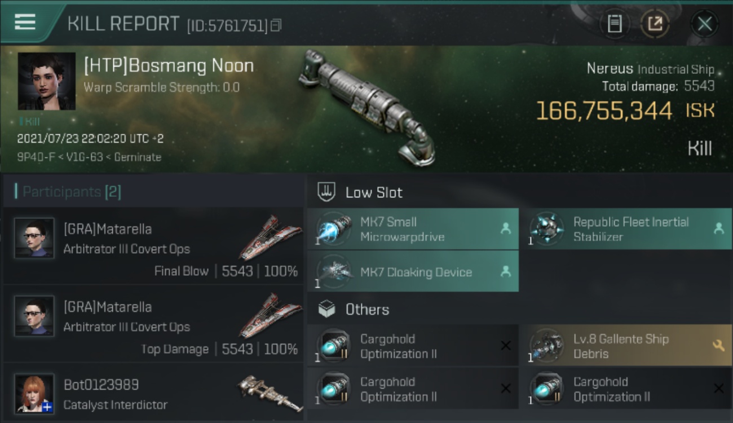Image resolution: width=733 pixels, height=423 pixels.
Task: Select the MK7 Small Microwarpdrive icon
Action: pyautogui.click(x=334, y=229)
